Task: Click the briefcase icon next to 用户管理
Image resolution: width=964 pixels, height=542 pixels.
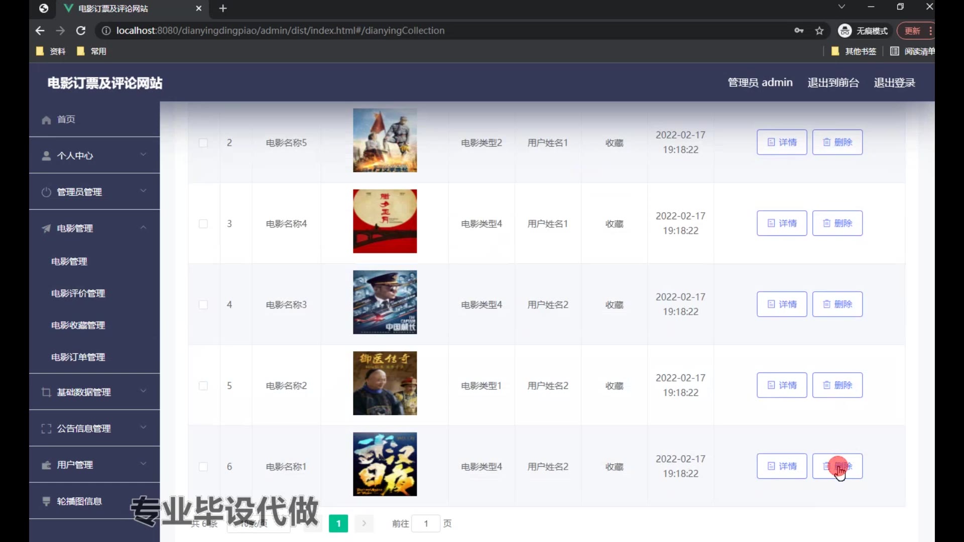Action: click(46, 465)
